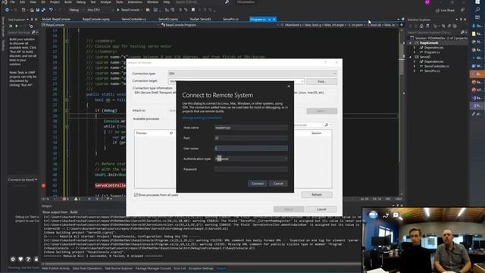
Task: Click the Process column header
Action: click(142, 133)
